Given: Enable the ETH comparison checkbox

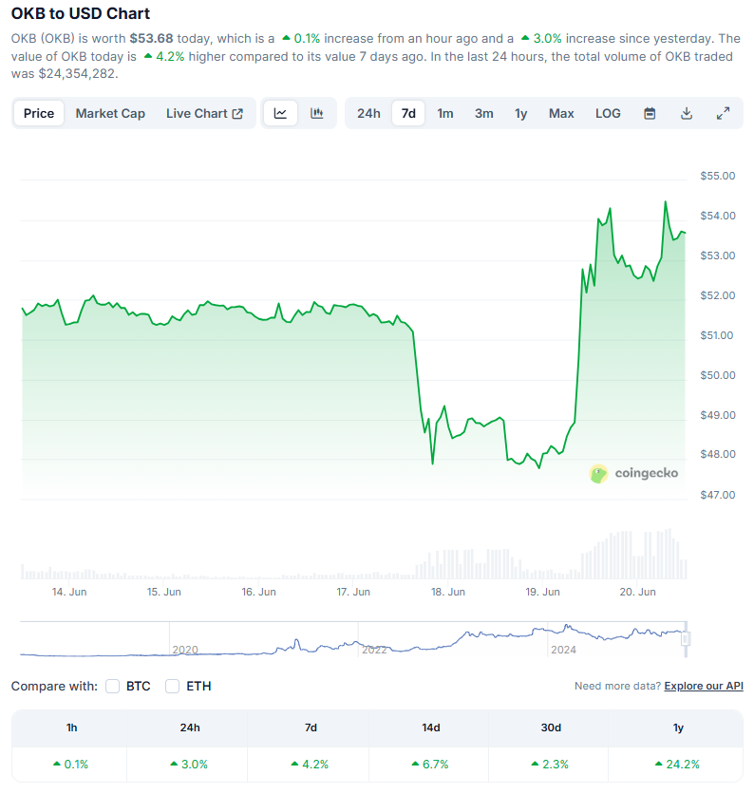Looking at the screenshot, I should pos(172,686).
